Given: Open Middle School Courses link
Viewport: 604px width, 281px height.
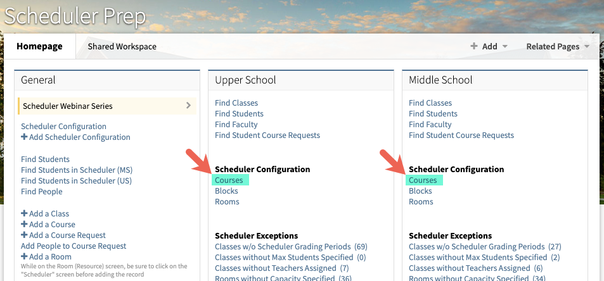Looking at the screenshot, I should click(x=423, y=180).
